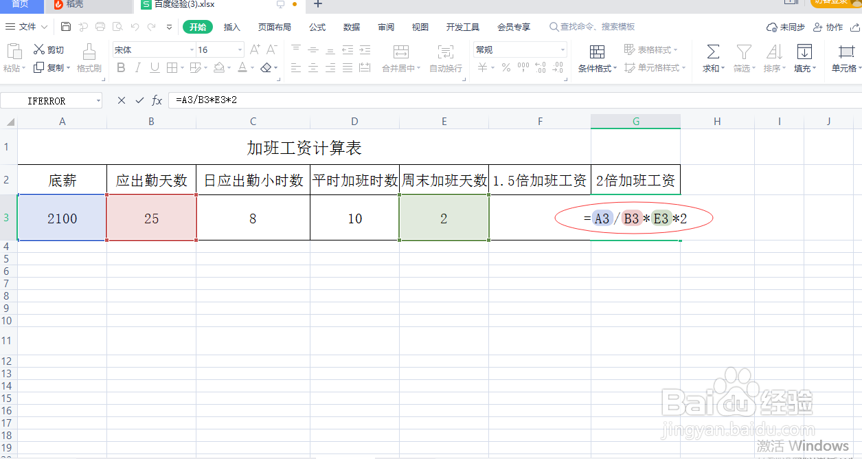Select cell A3 containing 2100
Screen dimensions: 862x459
click(x=62, y=218)
